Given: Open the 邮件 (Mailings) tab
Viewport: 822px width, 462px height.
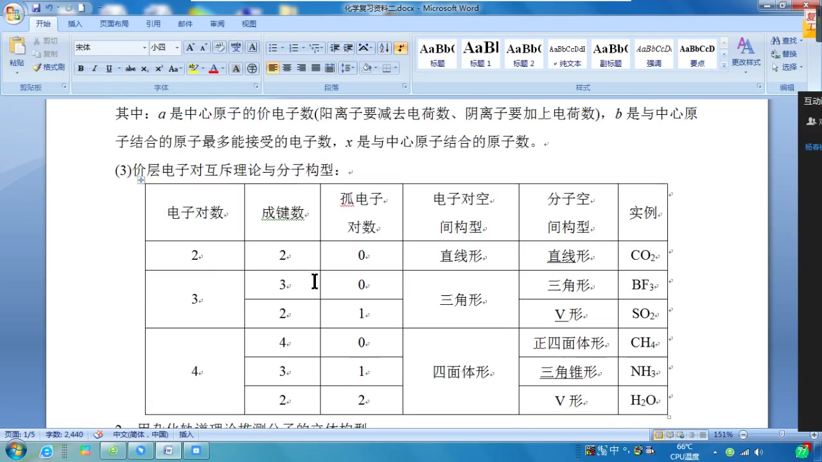Looking at the screenshot, I should pyautogui.click(x=185, y=24).
